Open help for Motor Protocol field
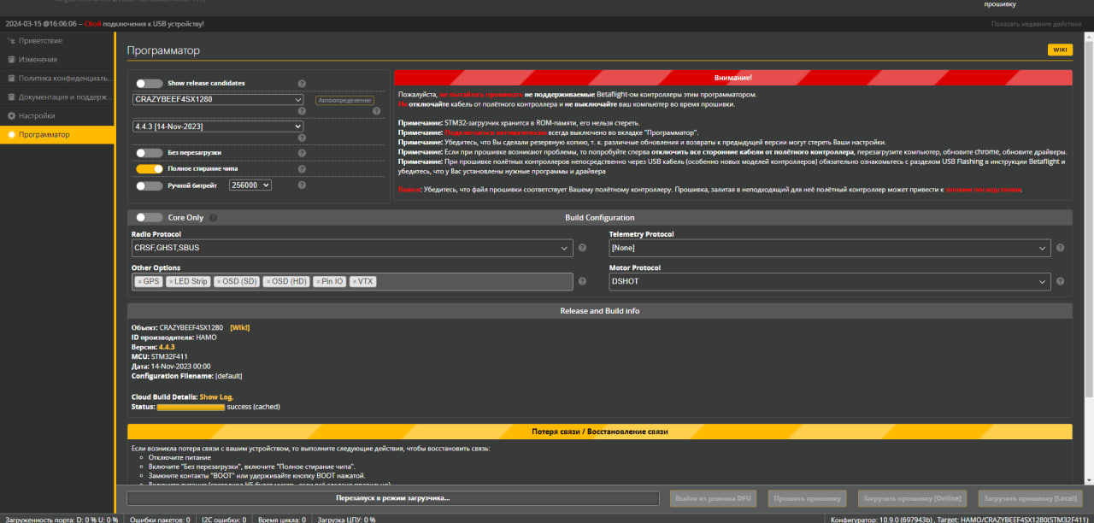The width and height of the screenshot is (1094, 523). (x=1060, y=281)
